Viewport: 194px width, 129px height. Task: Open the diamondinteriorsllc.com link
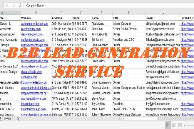pos(34,67)
